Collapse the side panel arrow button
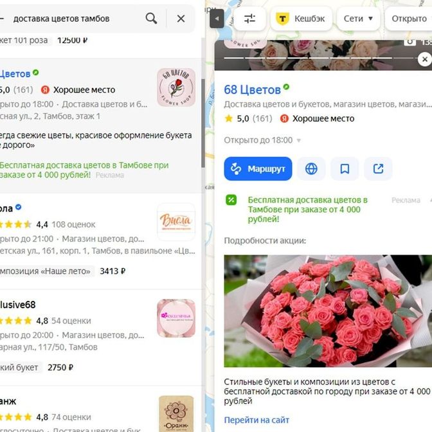This screenshot has width=432, height=432. 217,19
